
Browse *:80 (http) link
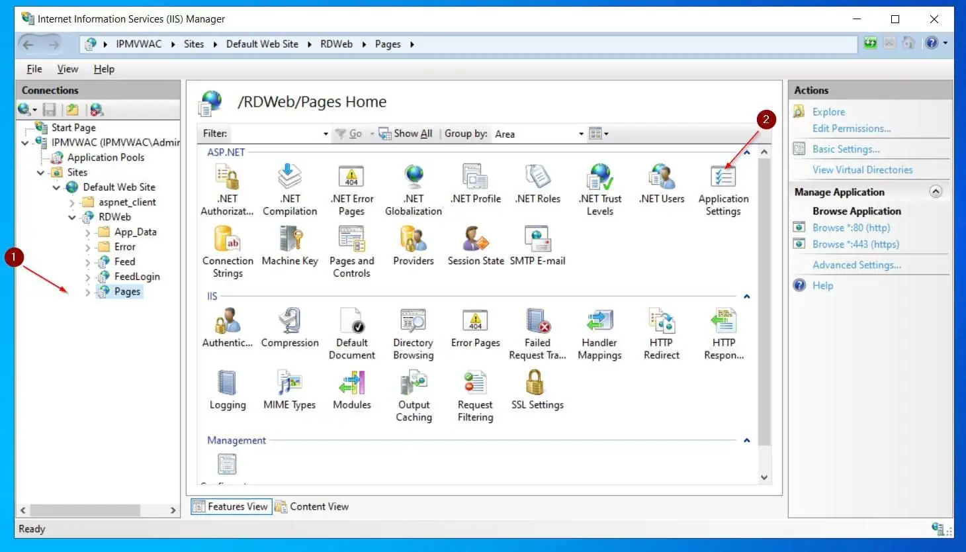[851, 228]
